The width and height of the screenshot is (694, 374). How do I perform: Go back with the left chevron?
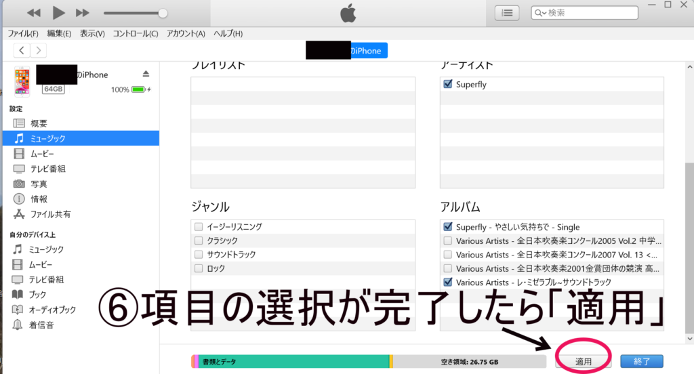click(22, 50)
